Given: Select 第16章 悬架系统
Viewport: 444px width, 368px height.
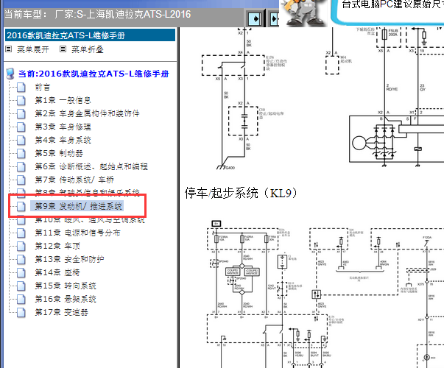Looking at the screenshot, I should (x=66, y=299).
